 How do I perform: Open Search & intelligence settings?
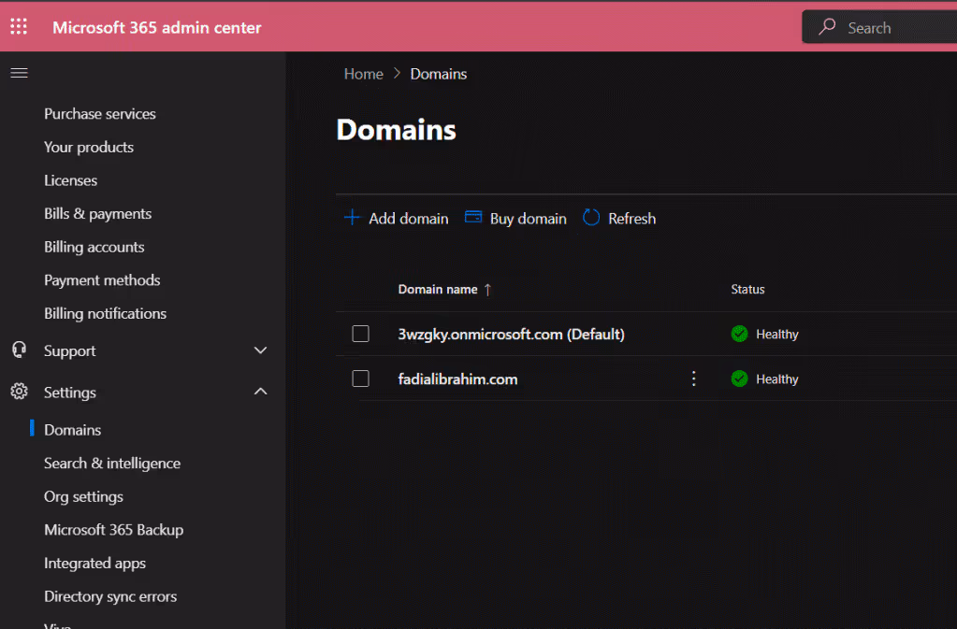pos(112,464)
